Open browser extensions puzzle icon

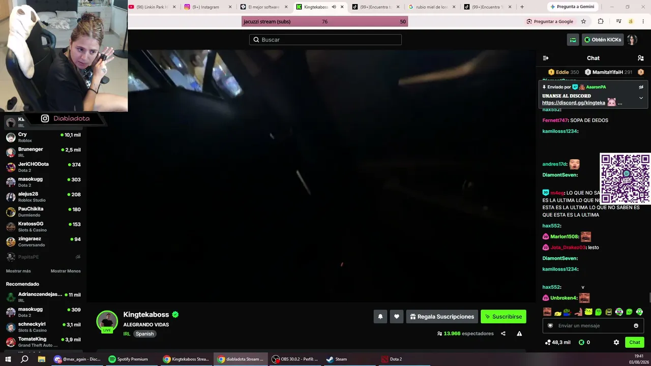(x=601, y=21)
